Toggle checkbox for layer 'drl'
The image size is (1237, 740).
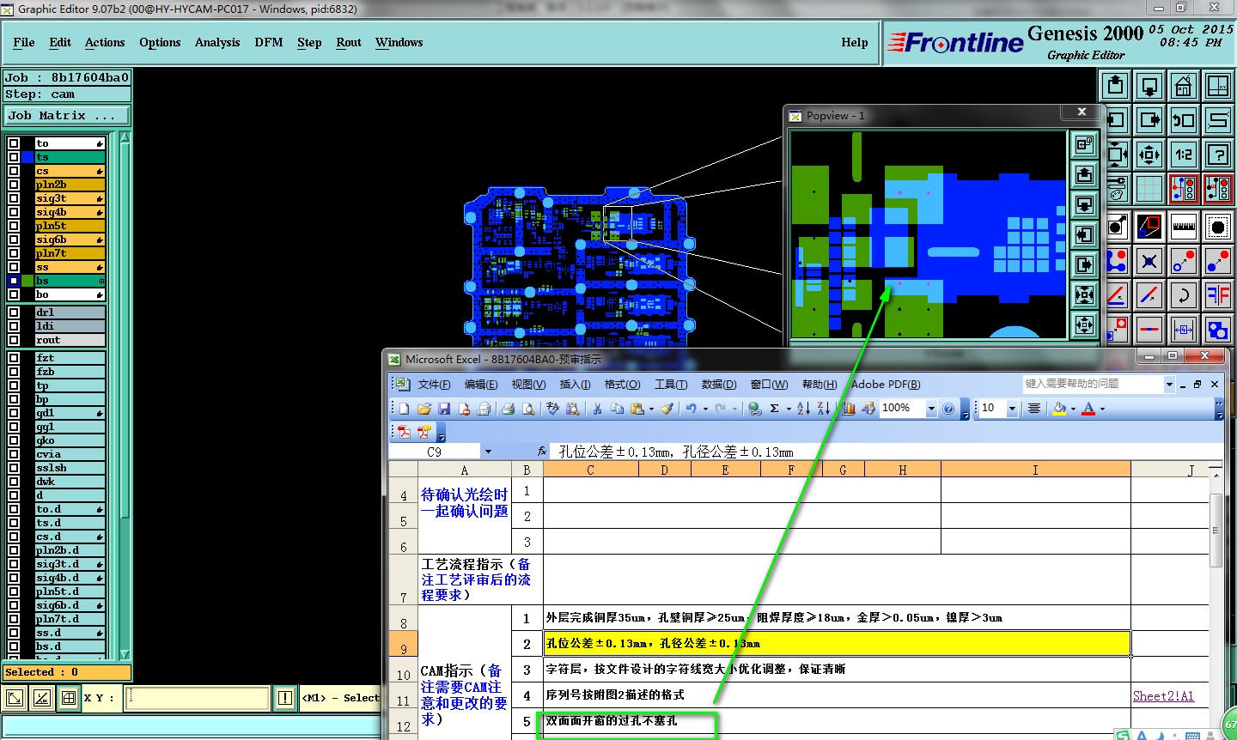pyautogui.click(x=14, y=312)
